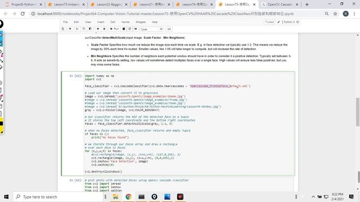The height and width of the screenshot is (202, 360).
Task: Switch to the OpenCV Cascade tab
Action: click(x=280, y=4)
